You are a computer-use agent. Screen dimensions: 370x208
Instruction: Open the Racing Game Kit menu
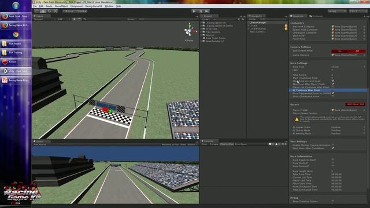coord(94,6)
